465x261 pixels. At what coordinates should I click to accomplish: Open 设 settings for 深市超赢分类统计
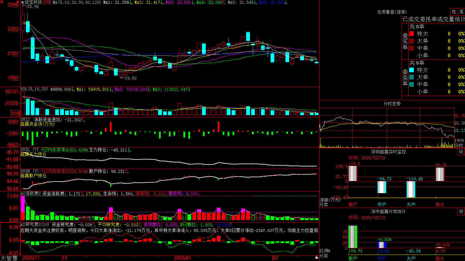pyautogui.click(x=461, y=211)
